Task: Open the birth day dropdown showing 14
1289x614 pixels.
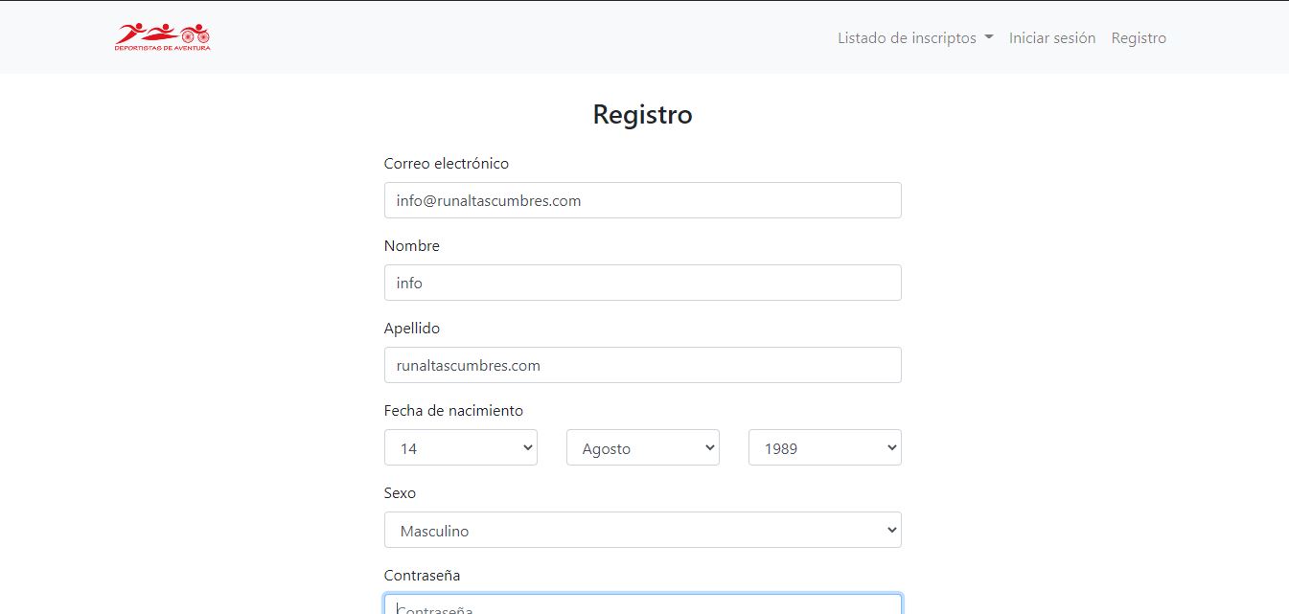Action: [x=460, y=447]
